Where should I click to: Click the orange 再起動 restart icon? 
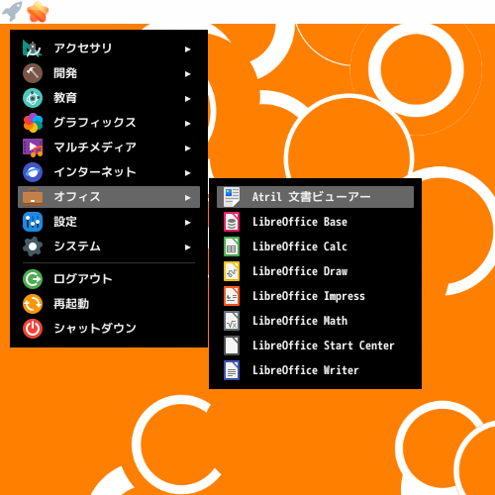(33, 304)
